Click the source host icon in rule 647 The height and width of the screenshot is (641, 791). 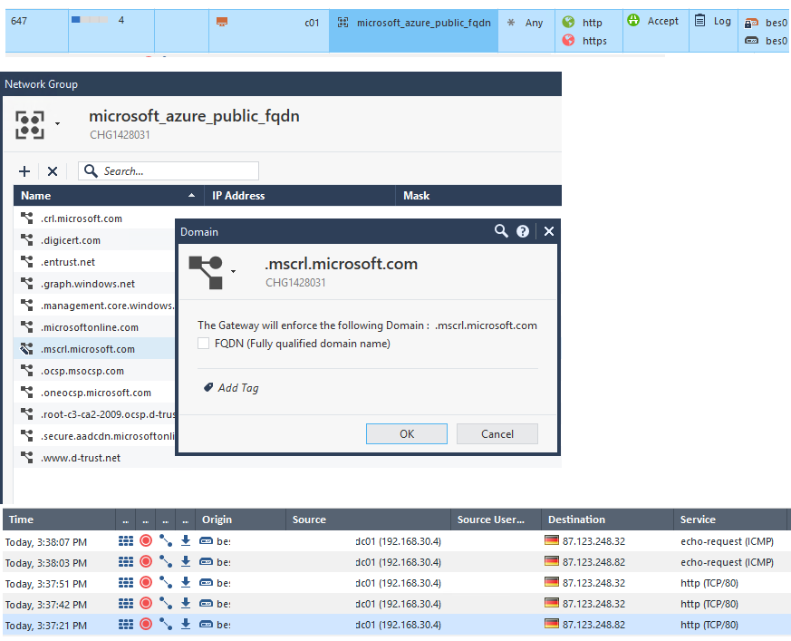click(x=222, y=22)
